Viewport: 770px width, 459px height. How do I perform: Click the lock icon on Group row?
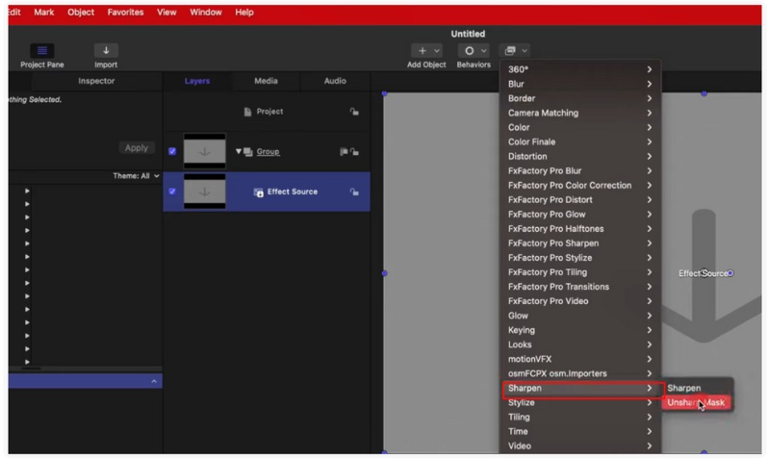click(354, 152)
